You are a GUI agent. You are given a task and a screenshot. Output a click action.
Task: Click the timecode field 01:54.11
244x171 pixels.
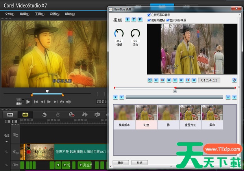pos(209,80)
